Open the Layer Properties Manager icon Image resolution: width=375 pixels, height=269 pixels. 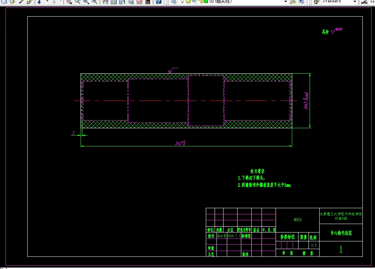point(174,2)
